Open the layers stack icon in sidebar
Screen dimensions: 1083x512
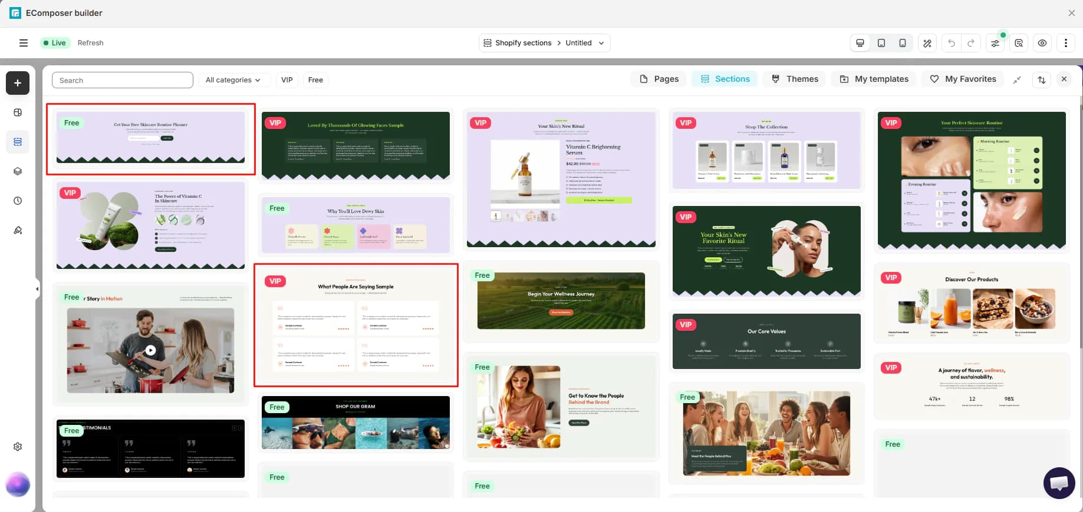pyautogui.click(x=18, y=171)
